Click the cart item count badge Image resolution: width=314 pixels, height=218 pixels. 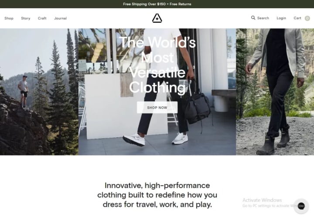coord(307,18)
